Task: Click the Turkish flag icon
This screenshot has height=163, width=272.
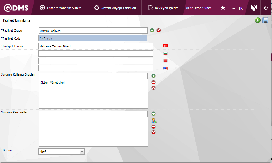Action: [x=165, y=46]
